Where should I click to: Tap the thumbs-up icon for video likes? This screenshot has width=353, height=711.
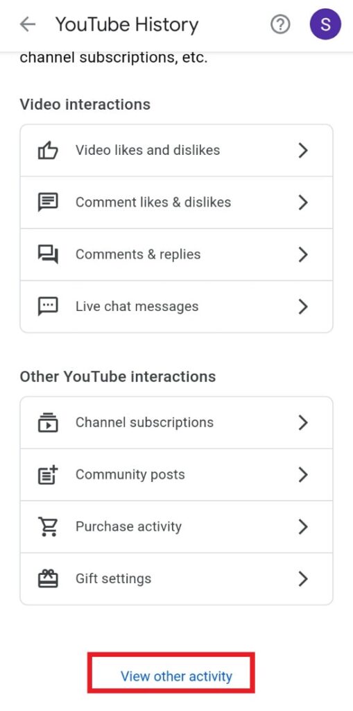[48, 150]
